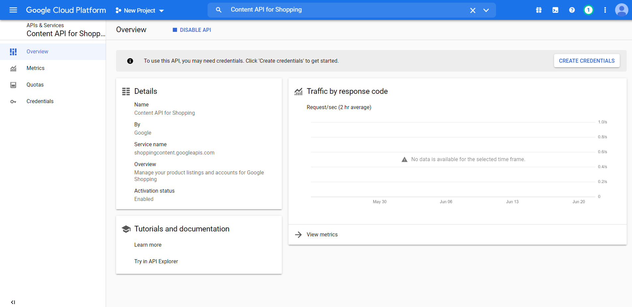Activate Cloud Shell terminal icon

[555, 10]
